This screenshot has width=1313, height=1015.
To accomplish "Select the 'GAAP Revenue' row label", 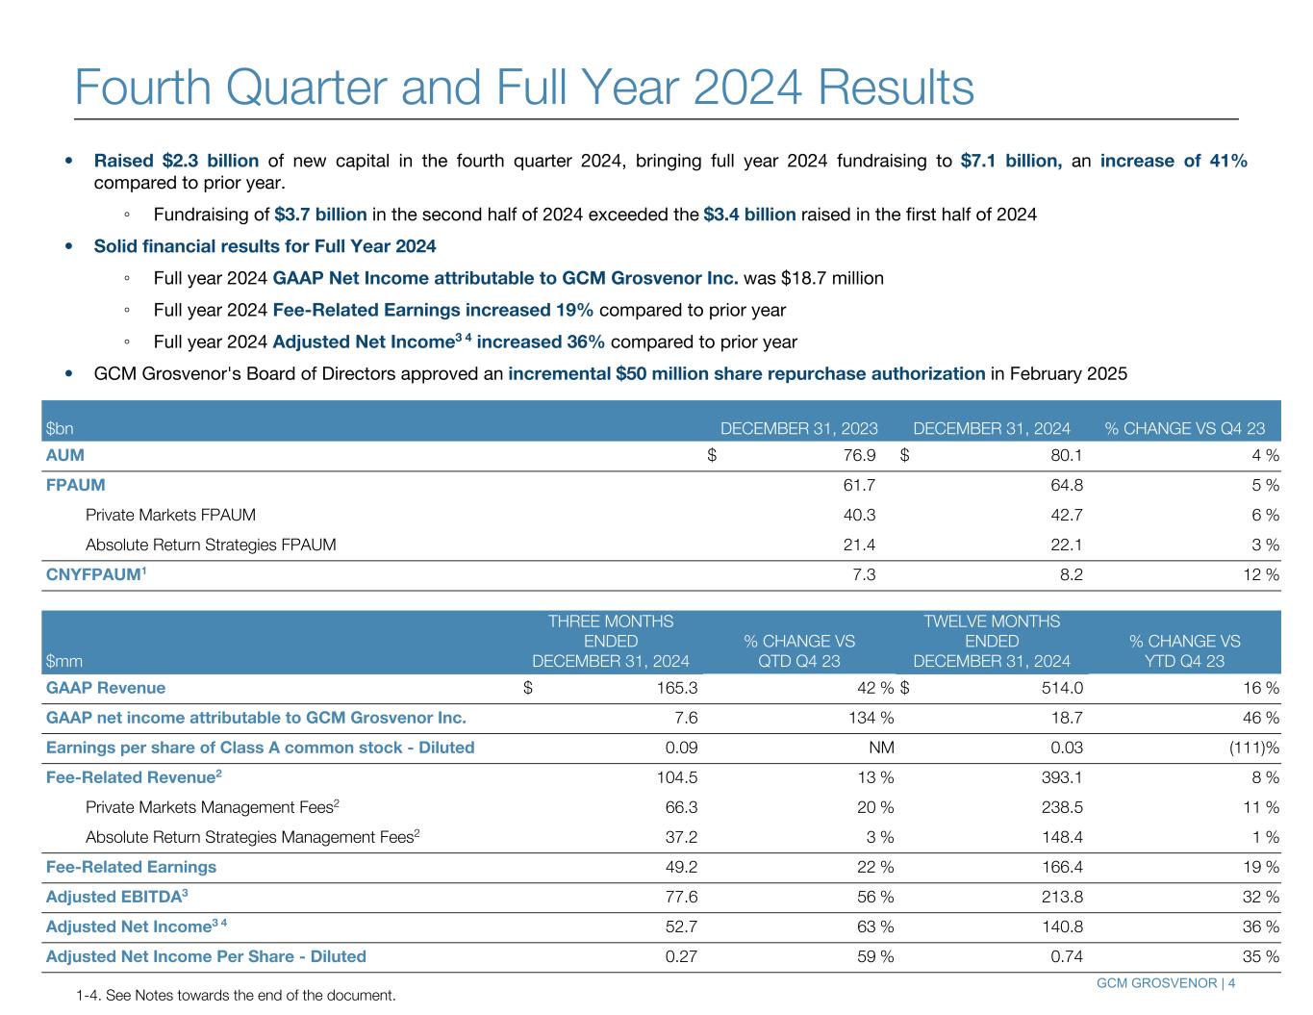I will click(x=106, y=688).
